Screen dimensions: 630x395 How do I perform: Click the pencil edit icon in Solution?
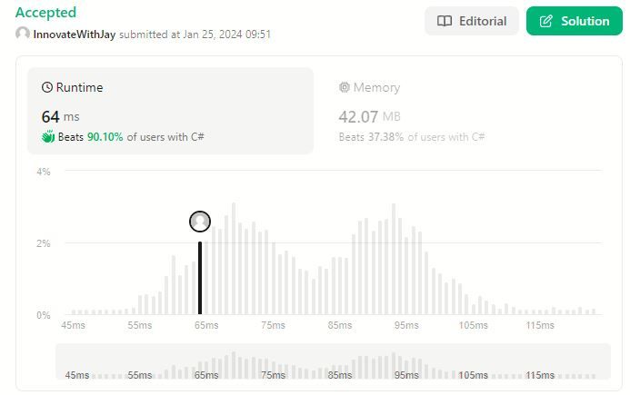click(x=546, y=21)
